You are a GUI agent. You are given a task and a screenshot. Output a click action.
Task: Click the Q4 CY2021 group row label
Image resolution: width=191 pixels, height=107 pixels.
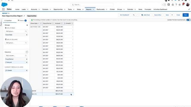click(x=35, y=27)
